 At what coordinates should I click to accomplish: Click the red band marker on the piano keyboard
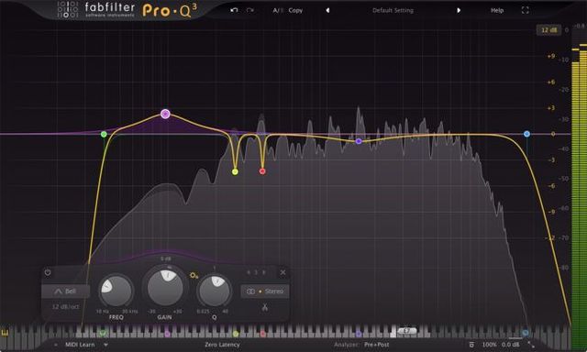(263, 334)
